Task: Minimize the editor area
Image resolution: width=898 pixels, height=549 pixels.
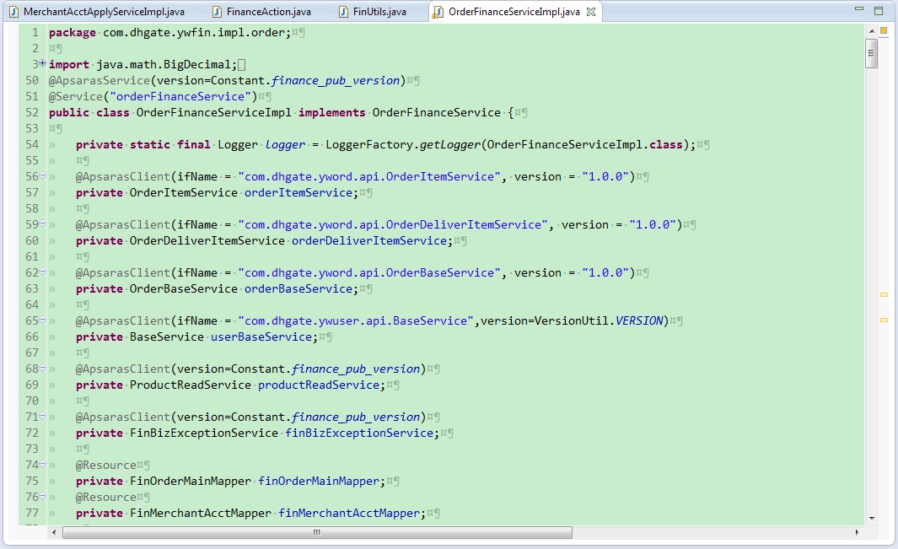Action: click(x=858, y=9)
